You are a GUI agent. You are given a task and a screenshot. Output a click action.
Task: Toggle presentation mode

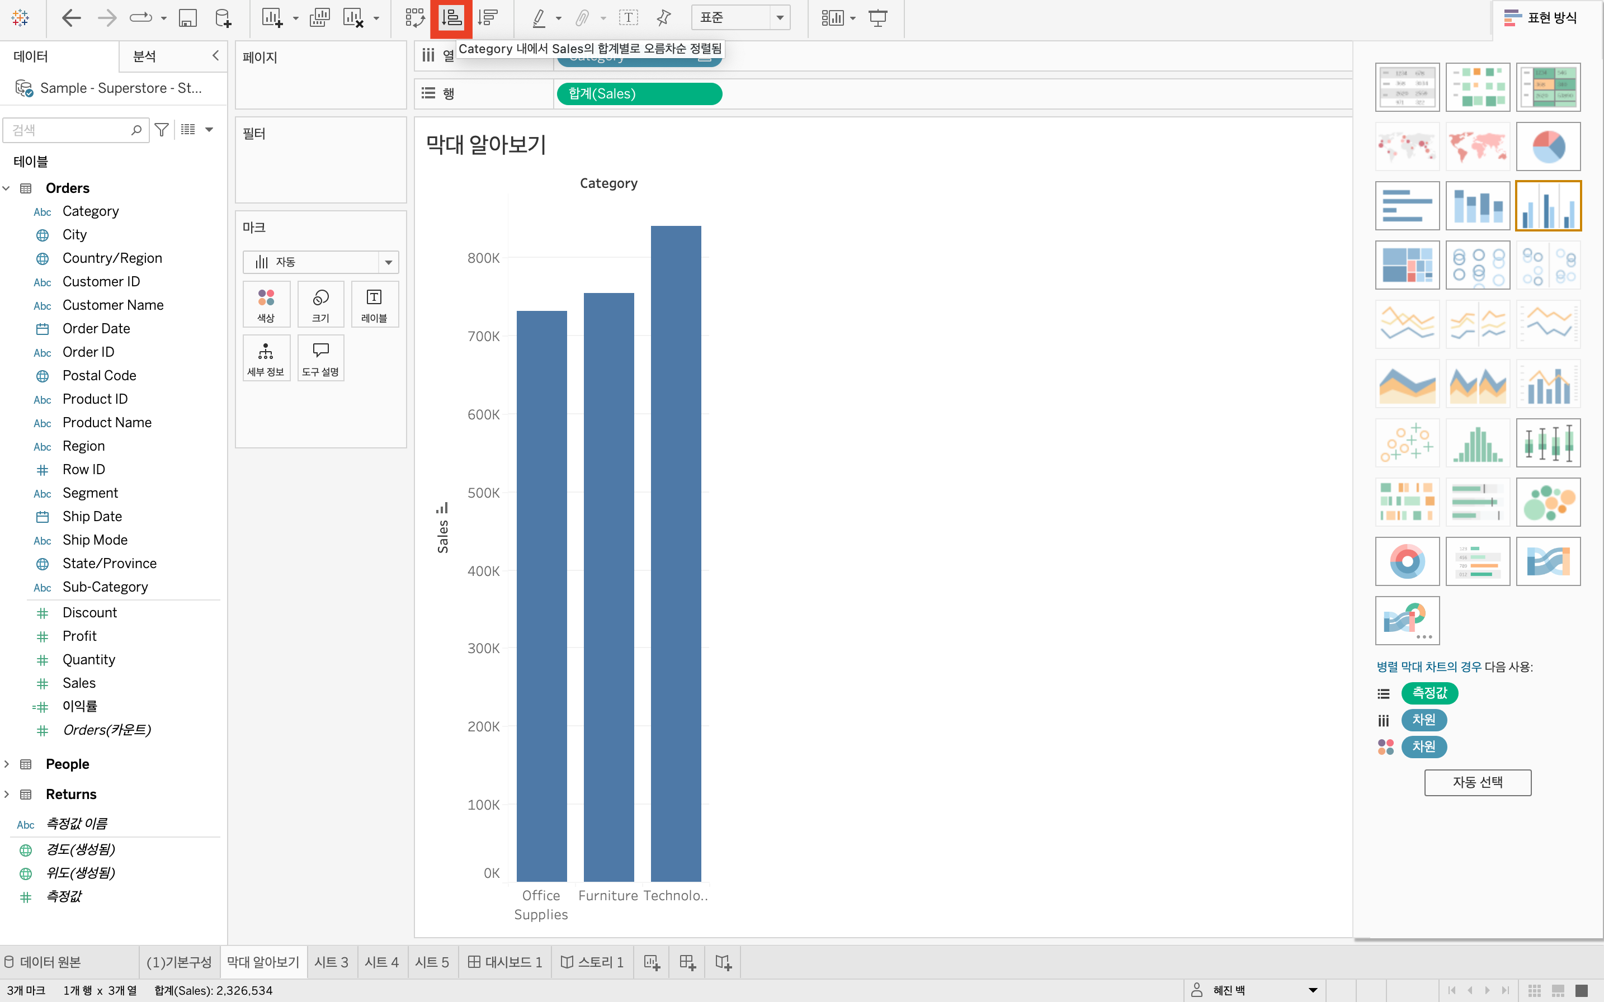click(878, 18)
